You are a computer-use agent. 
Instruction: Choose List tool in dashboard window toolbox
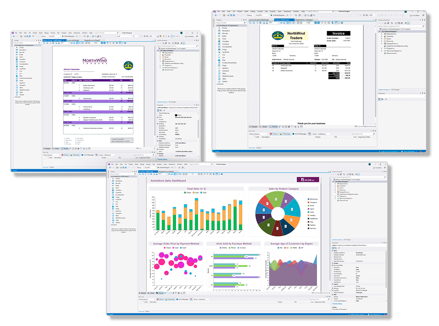click(116, 204)
